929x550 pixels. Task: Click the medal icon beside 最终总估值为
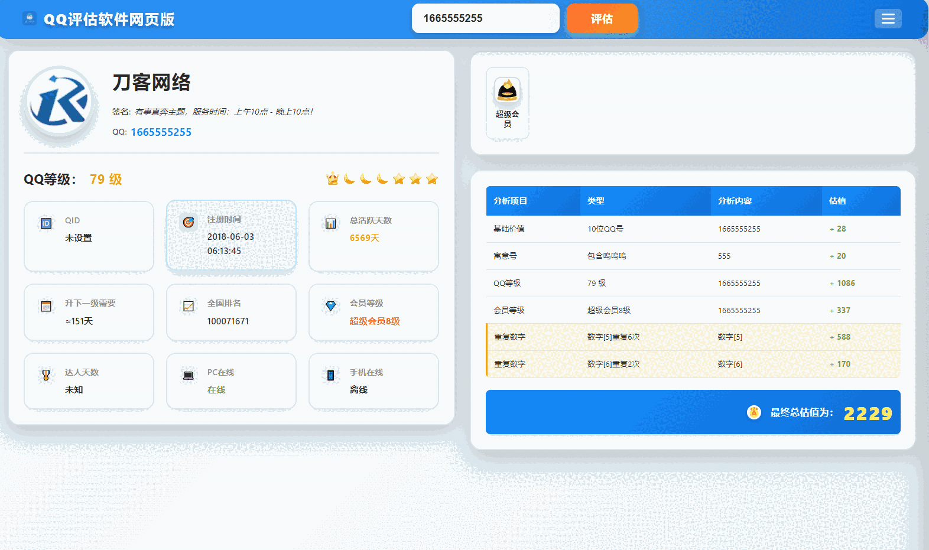tap(754, 412)
